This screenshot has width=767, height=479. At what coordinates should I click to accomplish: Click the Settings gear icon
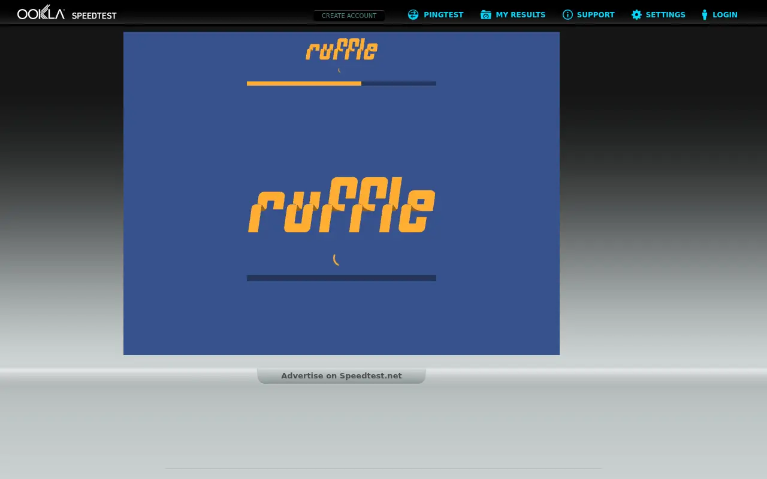[x=636, y=15]
